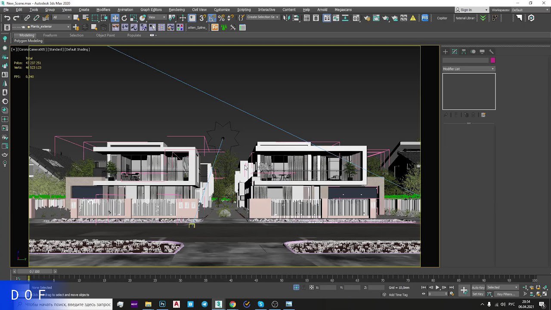Viewport: 551px width, 310px height.
Task: Toggle the Selection Lock padlock
Action: 304,287
